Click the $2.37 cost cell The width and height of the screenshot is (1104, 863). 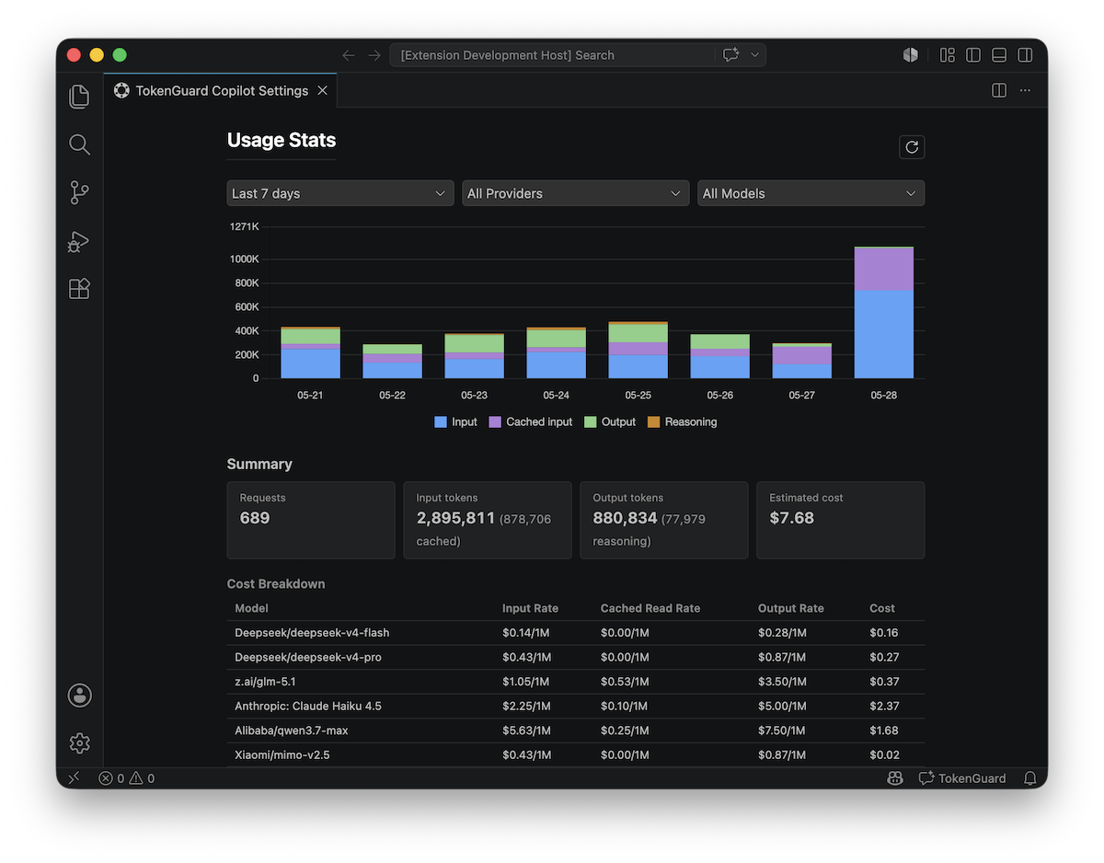(884, 706)
